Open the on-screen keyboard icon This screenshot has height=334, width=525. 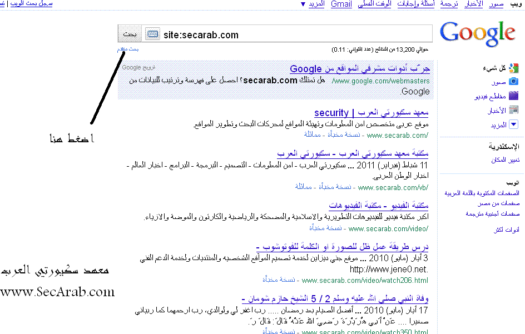click(x=152, y=34)
